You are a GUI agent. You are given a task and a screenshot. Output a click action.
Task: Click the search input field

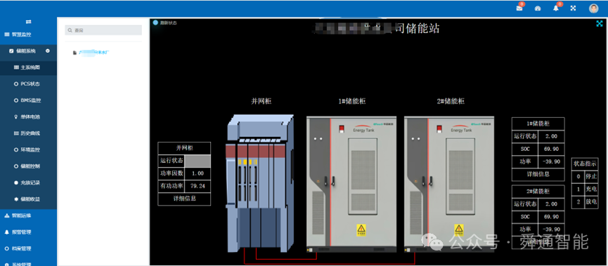[x=103, y=30]
